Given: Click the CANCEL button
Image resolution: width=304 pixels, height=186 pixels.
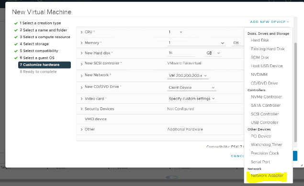Looking at the screenshot, I should tap(237, 156).
